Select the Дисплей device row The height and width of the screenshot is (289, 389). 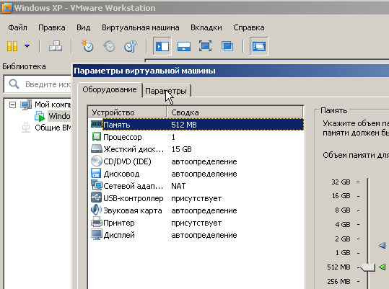point(196,235)
